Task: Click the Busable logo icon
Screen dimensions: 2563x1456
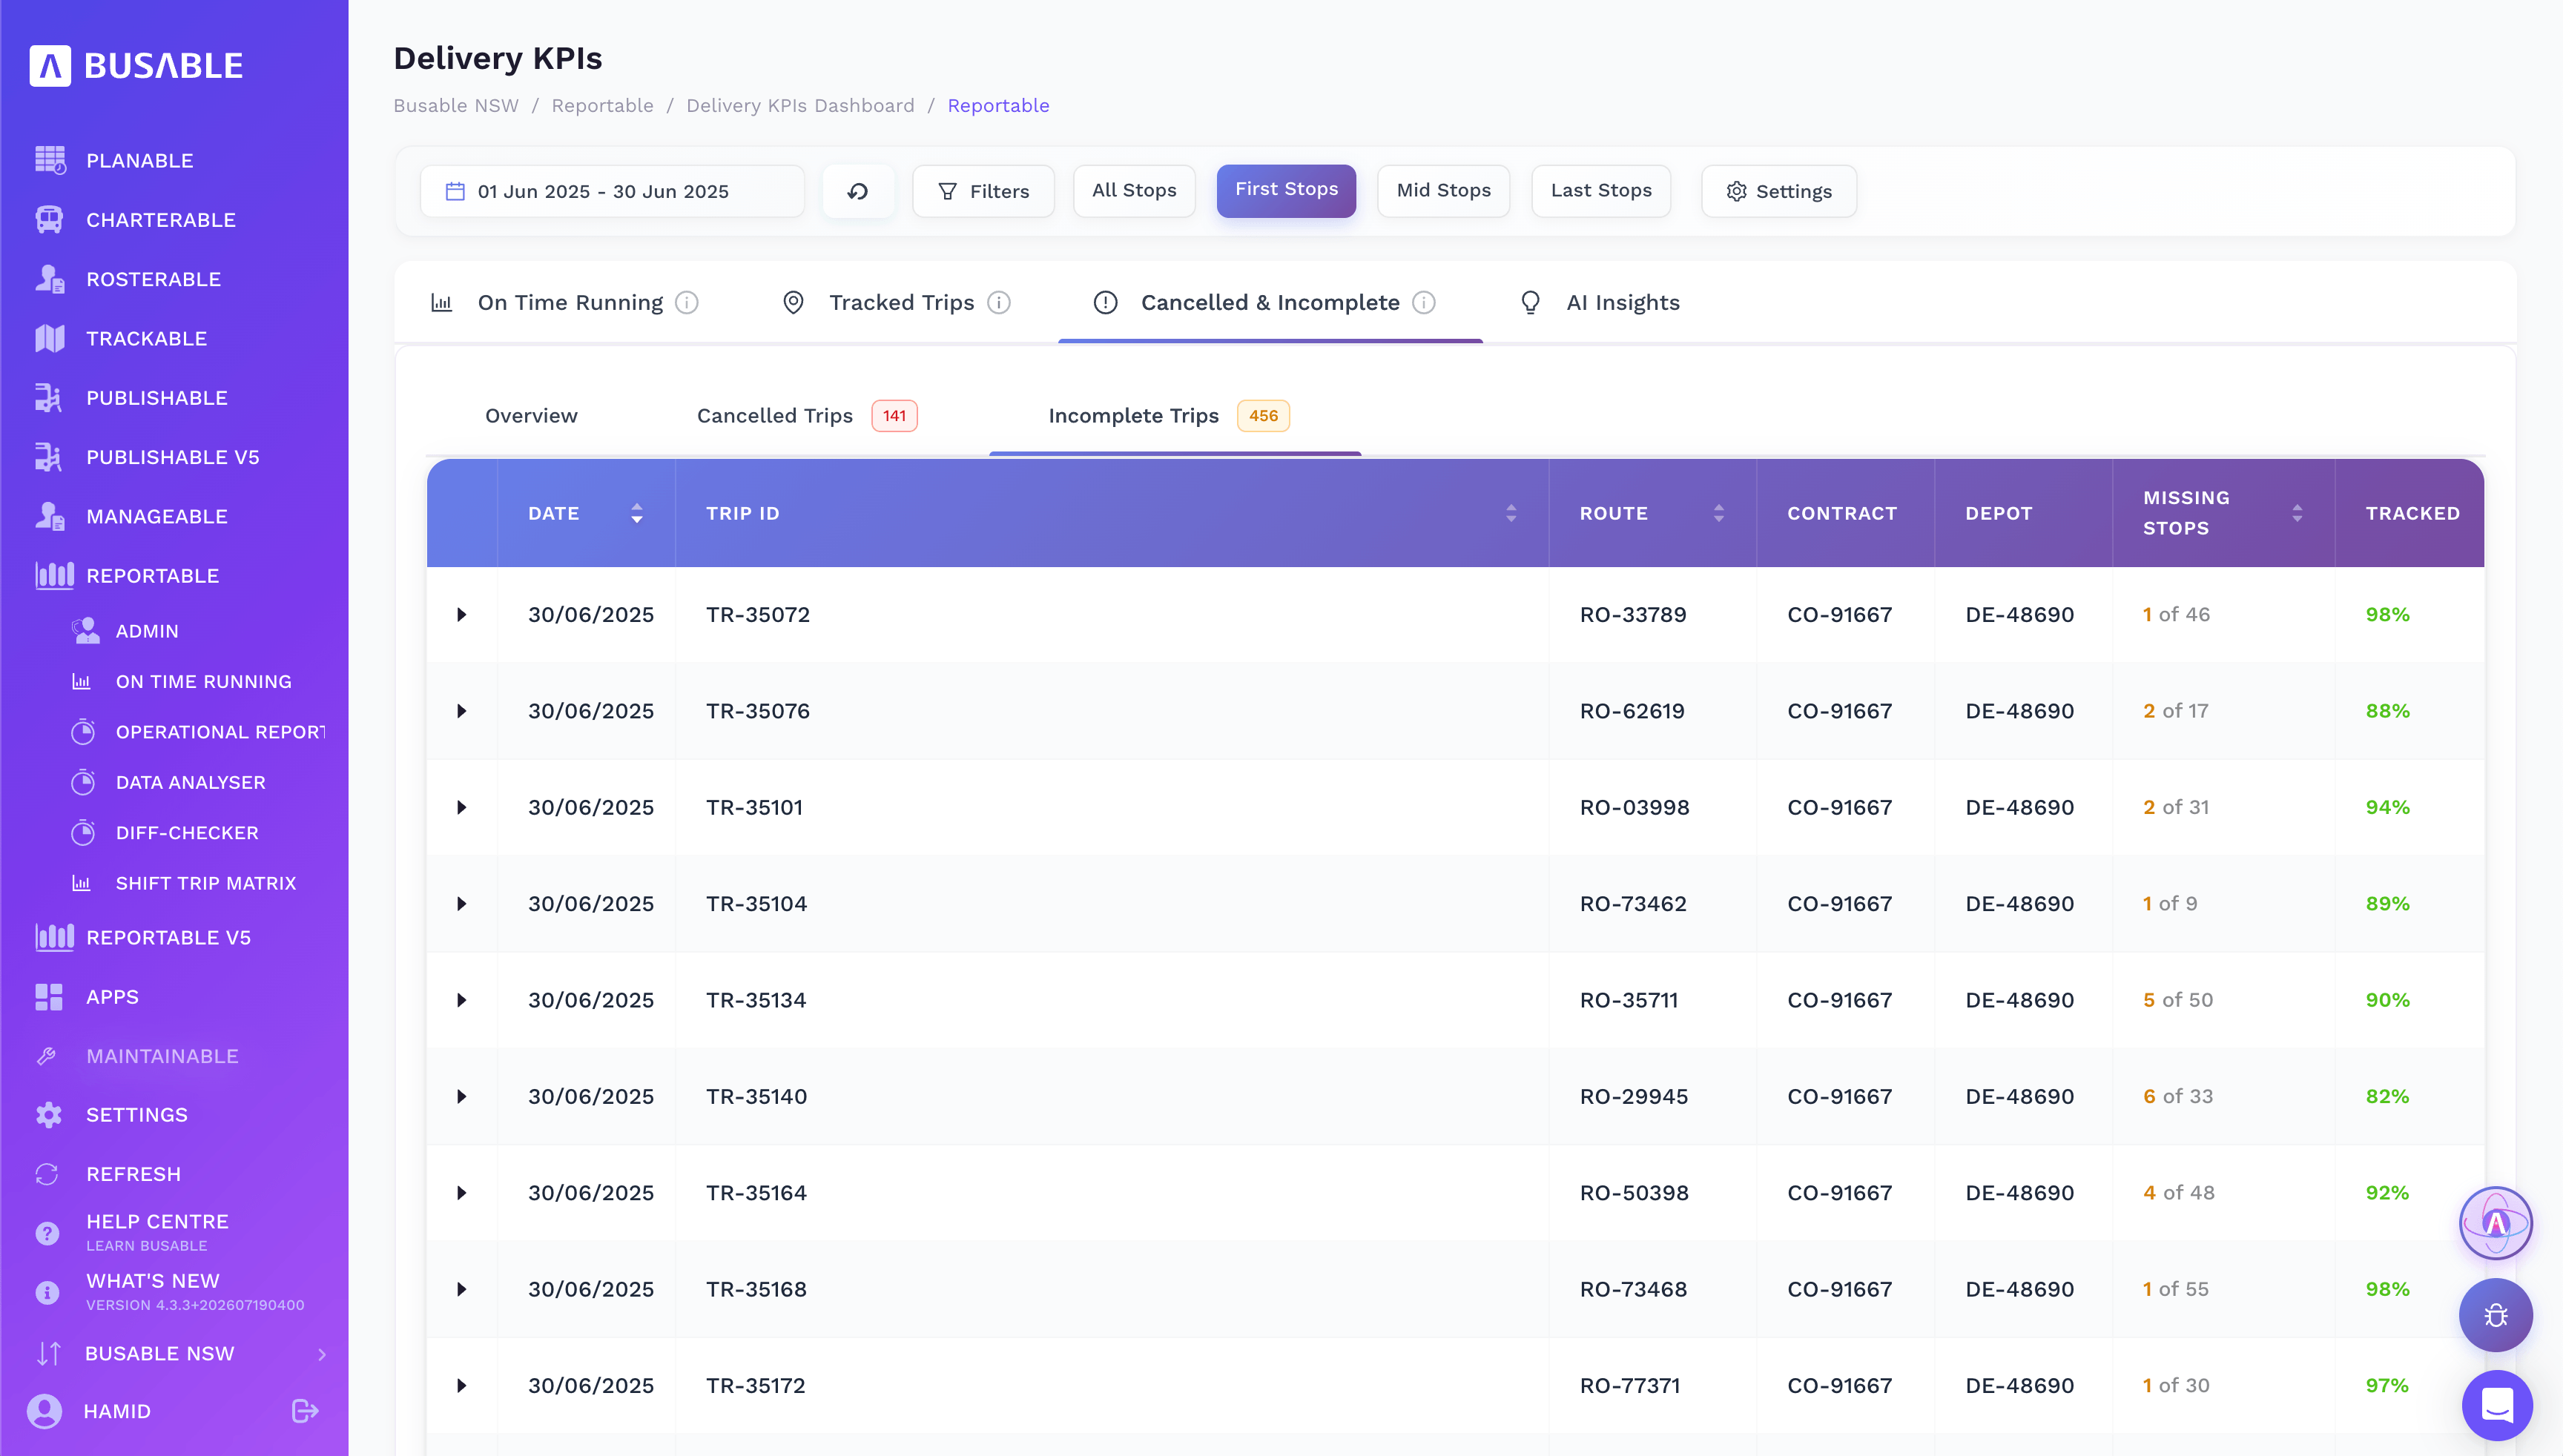Action: pyautogui.click(x=50, y=66)
